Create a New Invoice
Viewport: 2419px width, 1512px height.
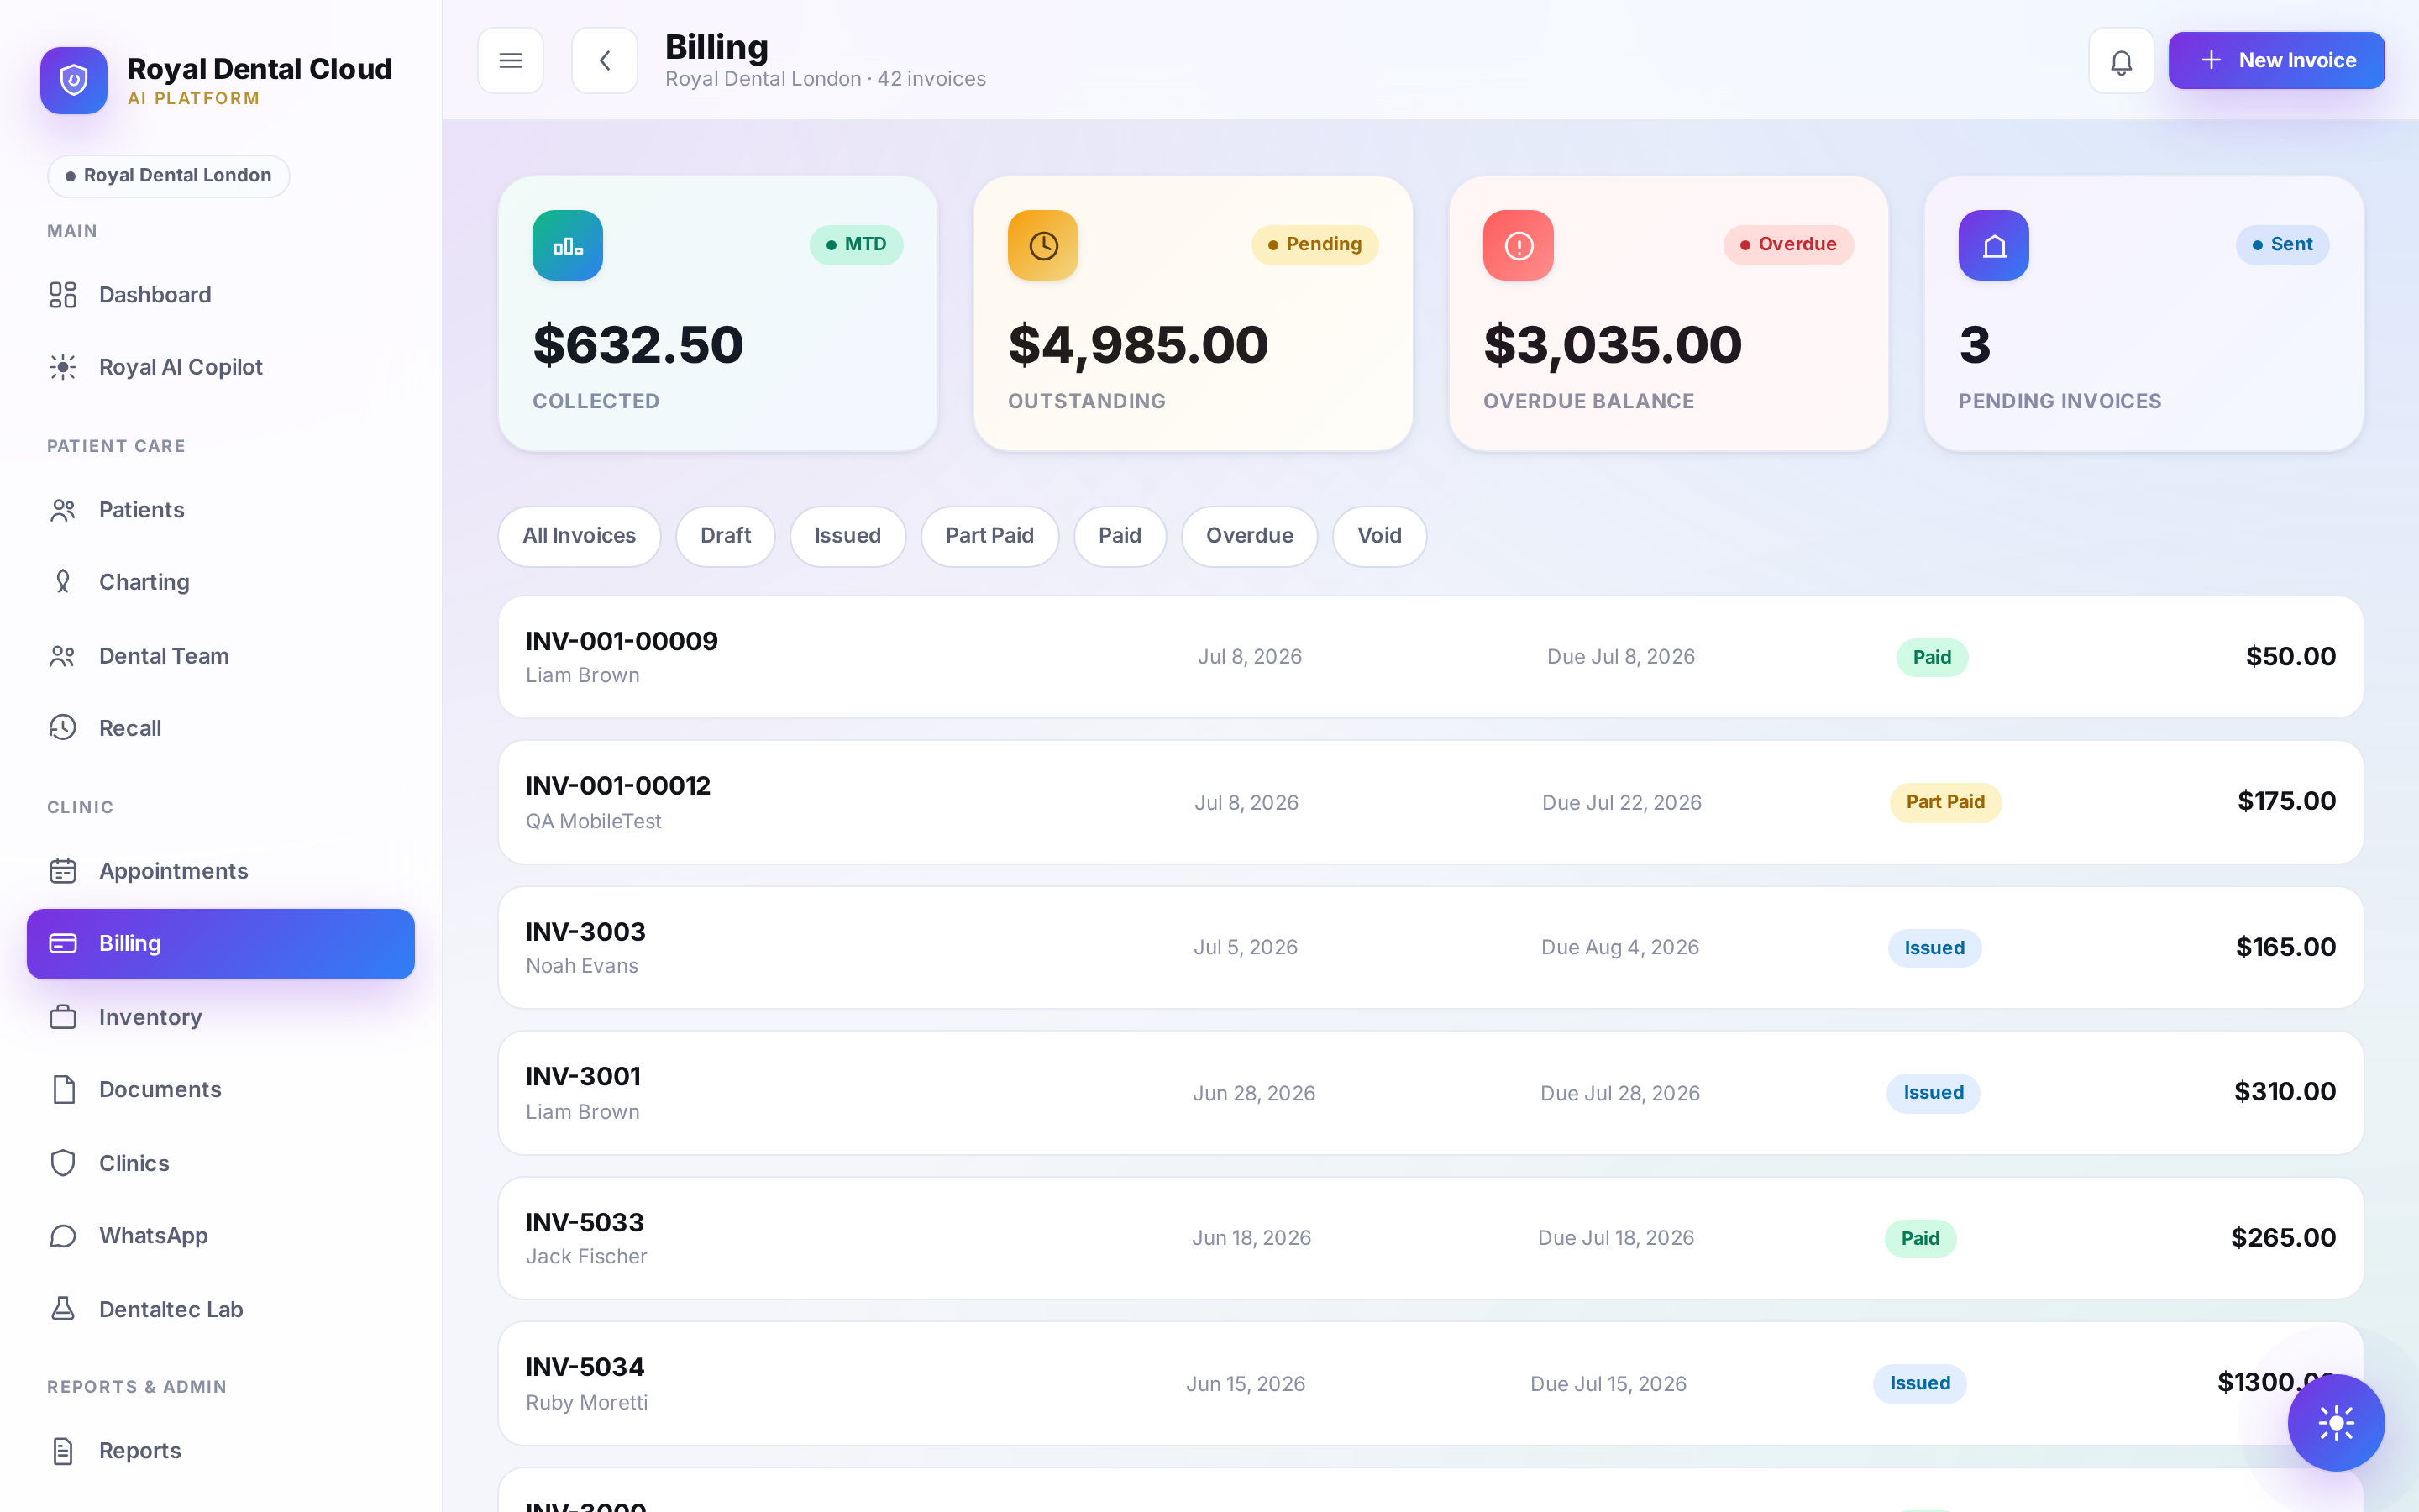(2276, 60)
